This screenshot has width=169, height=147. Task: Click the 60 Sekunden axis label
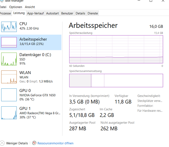77,66
